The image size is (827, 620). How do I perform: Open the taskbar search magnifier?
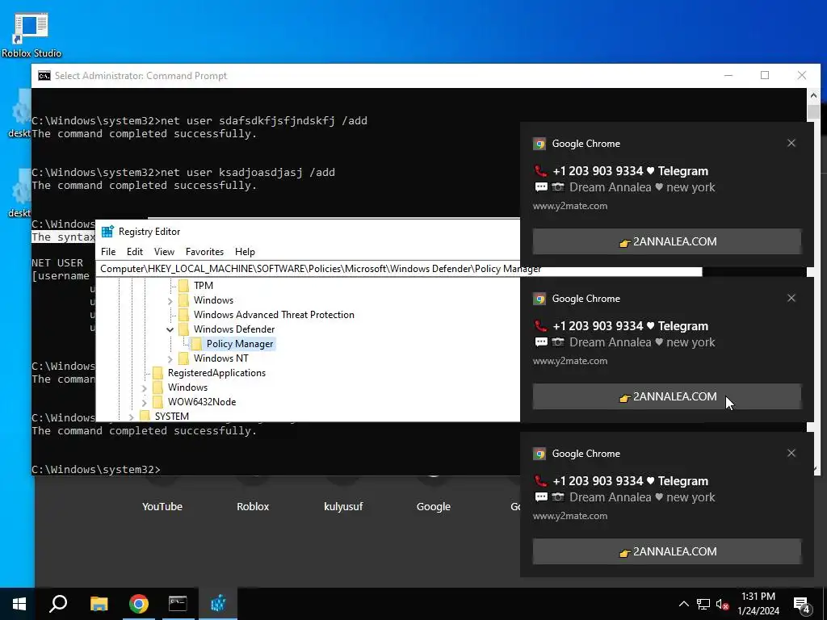[58, 604]
